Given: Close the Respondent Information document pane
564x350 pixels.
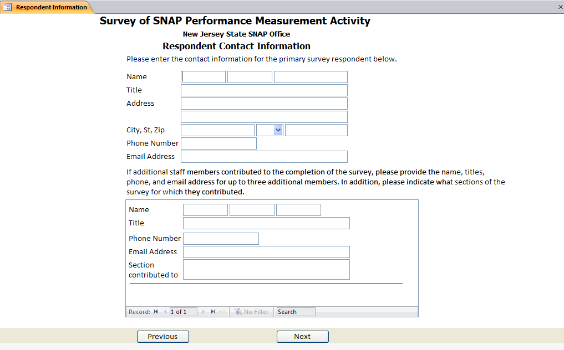Looking at the screenshot, I should [560, 7].
